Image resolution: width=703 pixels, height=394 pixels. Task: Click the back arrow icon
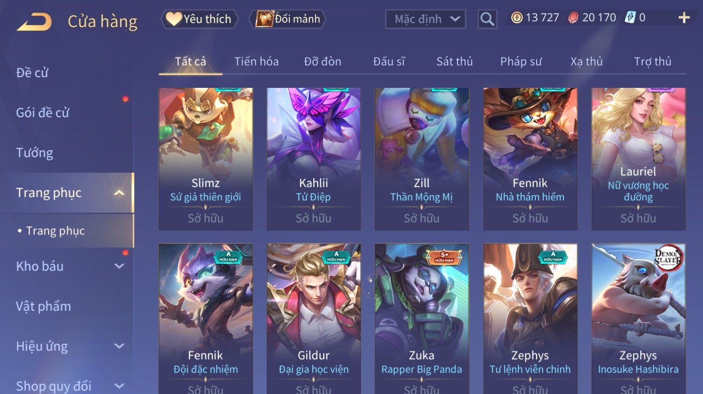[34, 21]
